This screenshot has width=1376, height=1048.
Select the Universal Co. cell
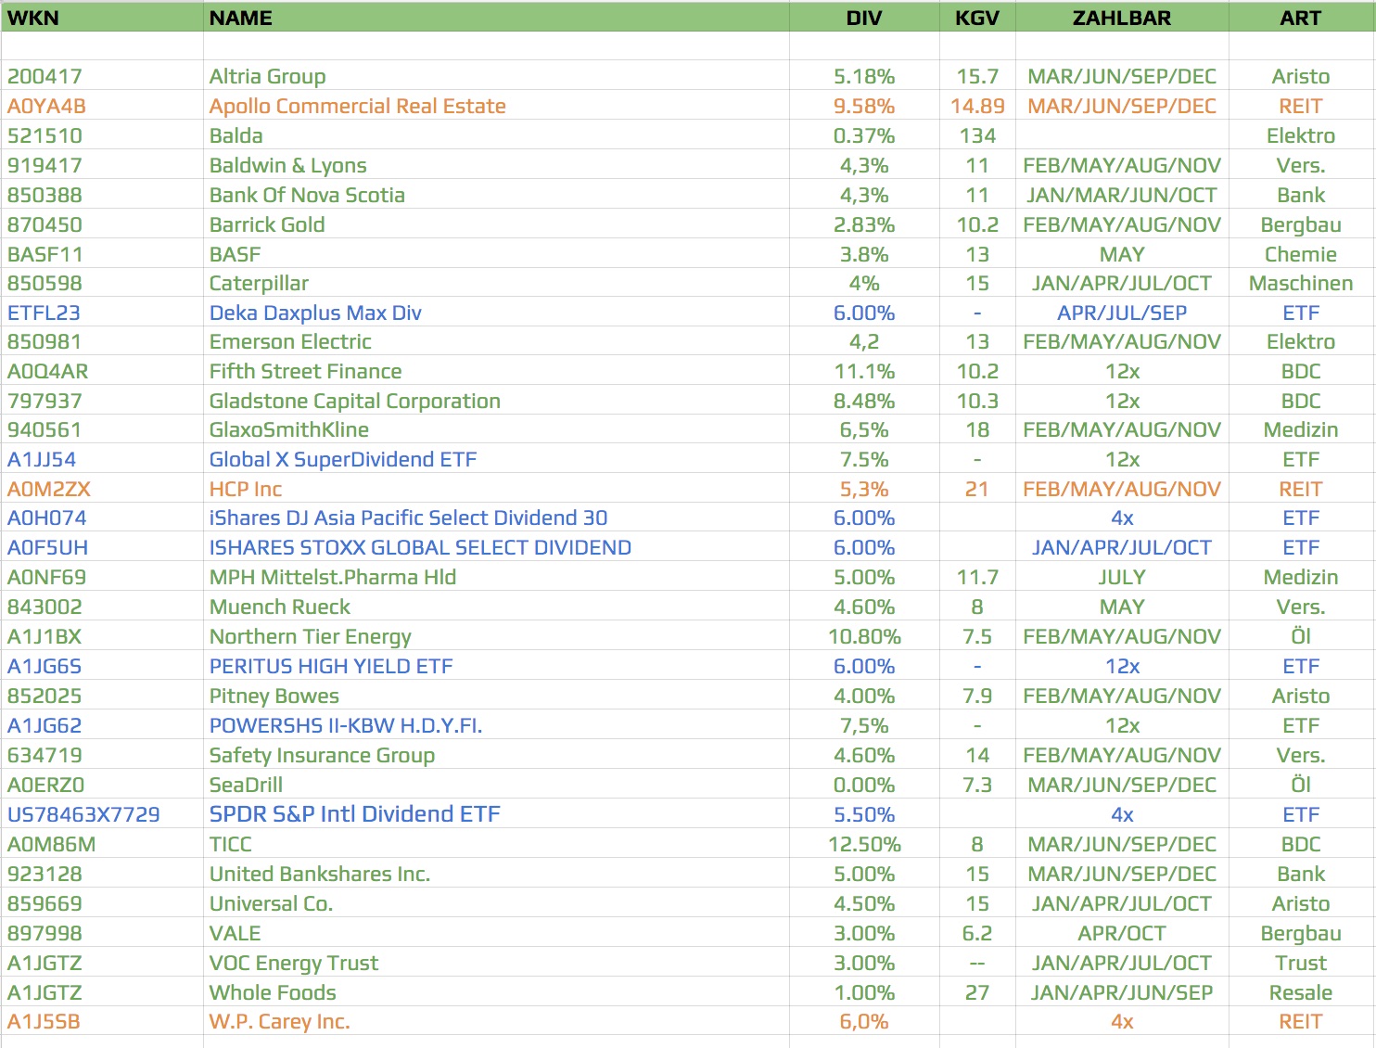tap(496, 903)
